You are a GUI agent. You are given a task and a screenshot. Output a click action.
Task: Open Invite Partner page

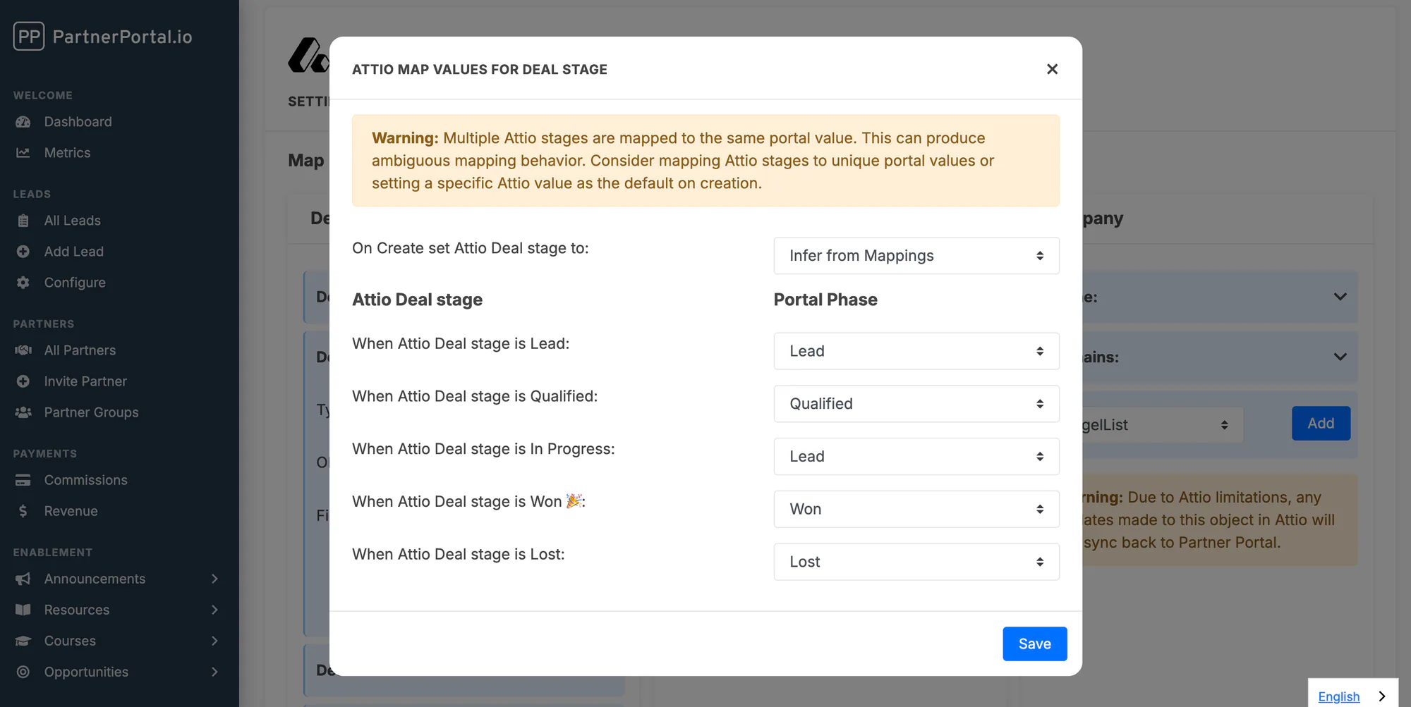85,381
